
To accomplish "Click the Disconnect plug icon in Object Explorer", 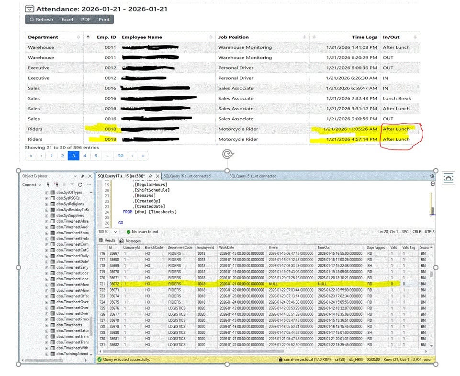I will pos(56,184).
